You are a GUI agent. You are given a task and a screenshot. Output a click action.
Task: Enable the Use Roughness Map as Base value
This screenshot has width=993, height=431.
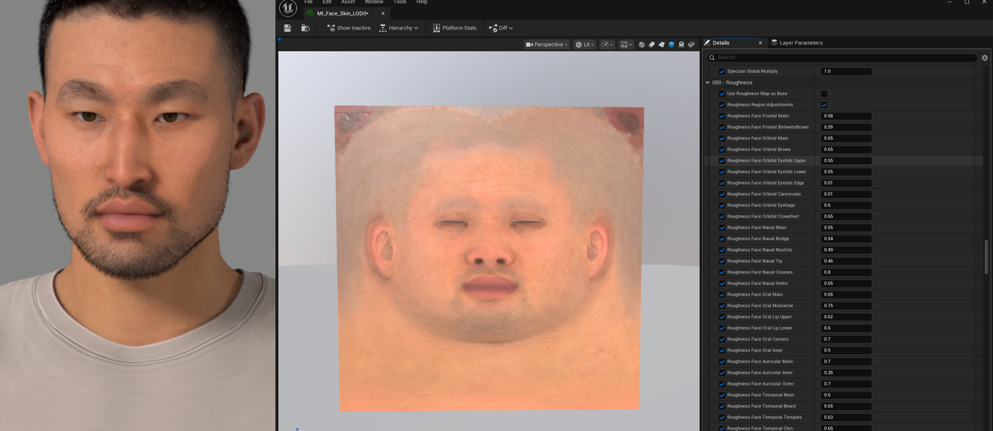tap(824, 94)
